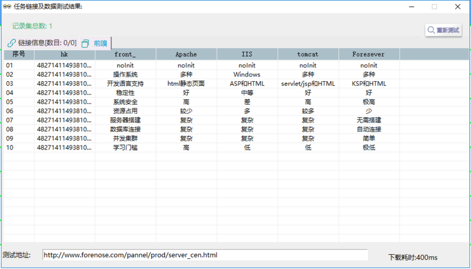Click the 测试地址 URL input field
Image resolution: width=471 pixels, height=269 pixels.
[x=205, y=255]
